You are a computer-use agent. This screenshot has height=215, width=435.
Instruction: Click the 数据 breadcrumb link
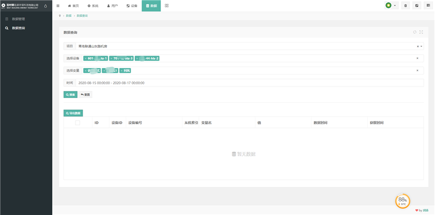[x=69, y=16]
